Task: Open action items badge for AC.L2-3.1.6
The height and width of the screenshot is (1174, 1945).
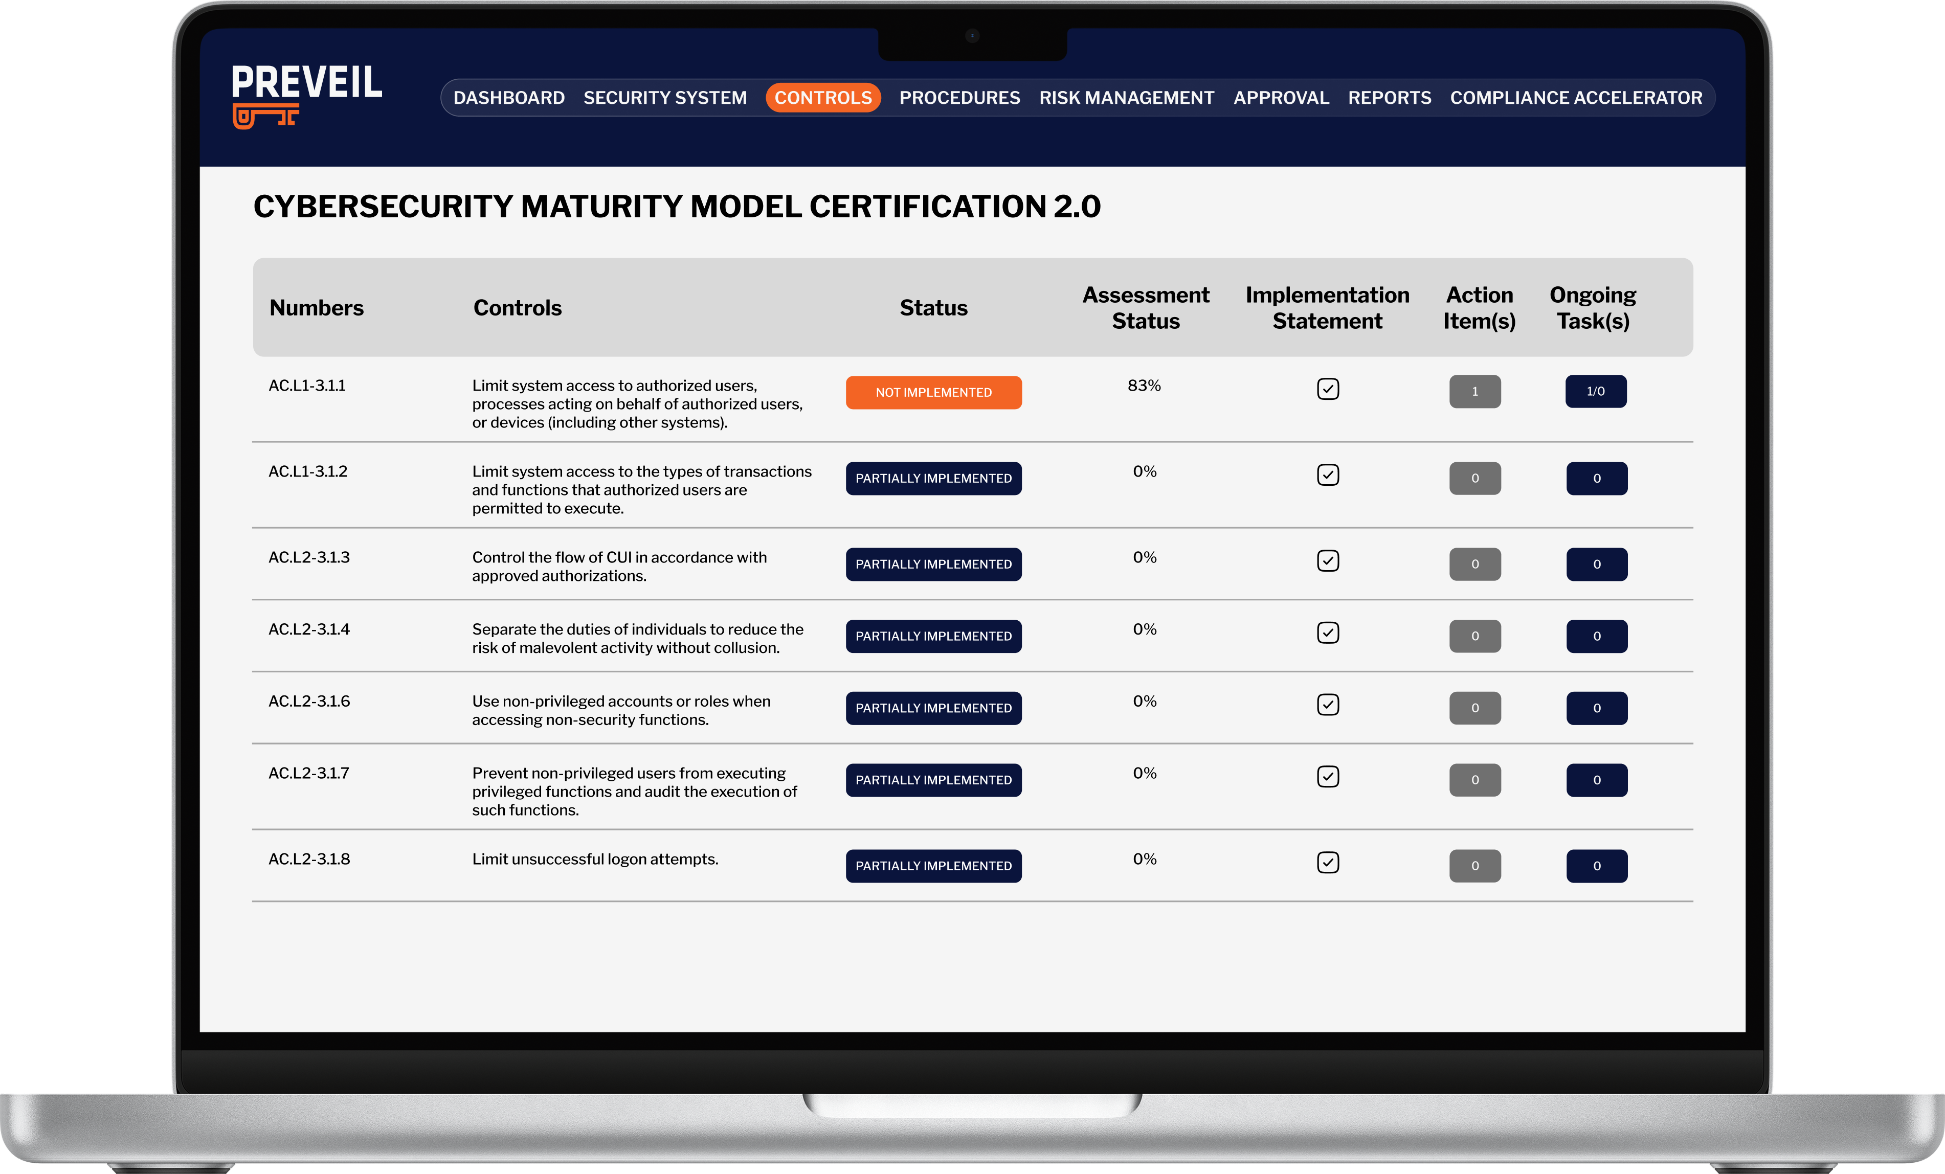Action: [1474, 708]
